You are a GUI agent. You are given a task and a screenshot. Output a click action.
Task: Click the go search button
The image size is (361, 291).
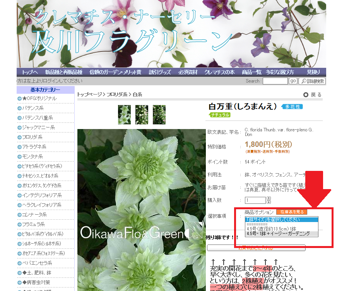tap(293, 81)
